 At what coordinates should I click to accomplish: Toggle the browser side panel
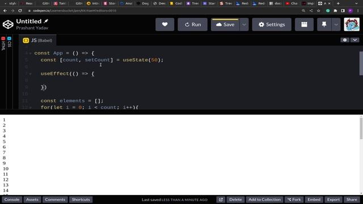343,11
